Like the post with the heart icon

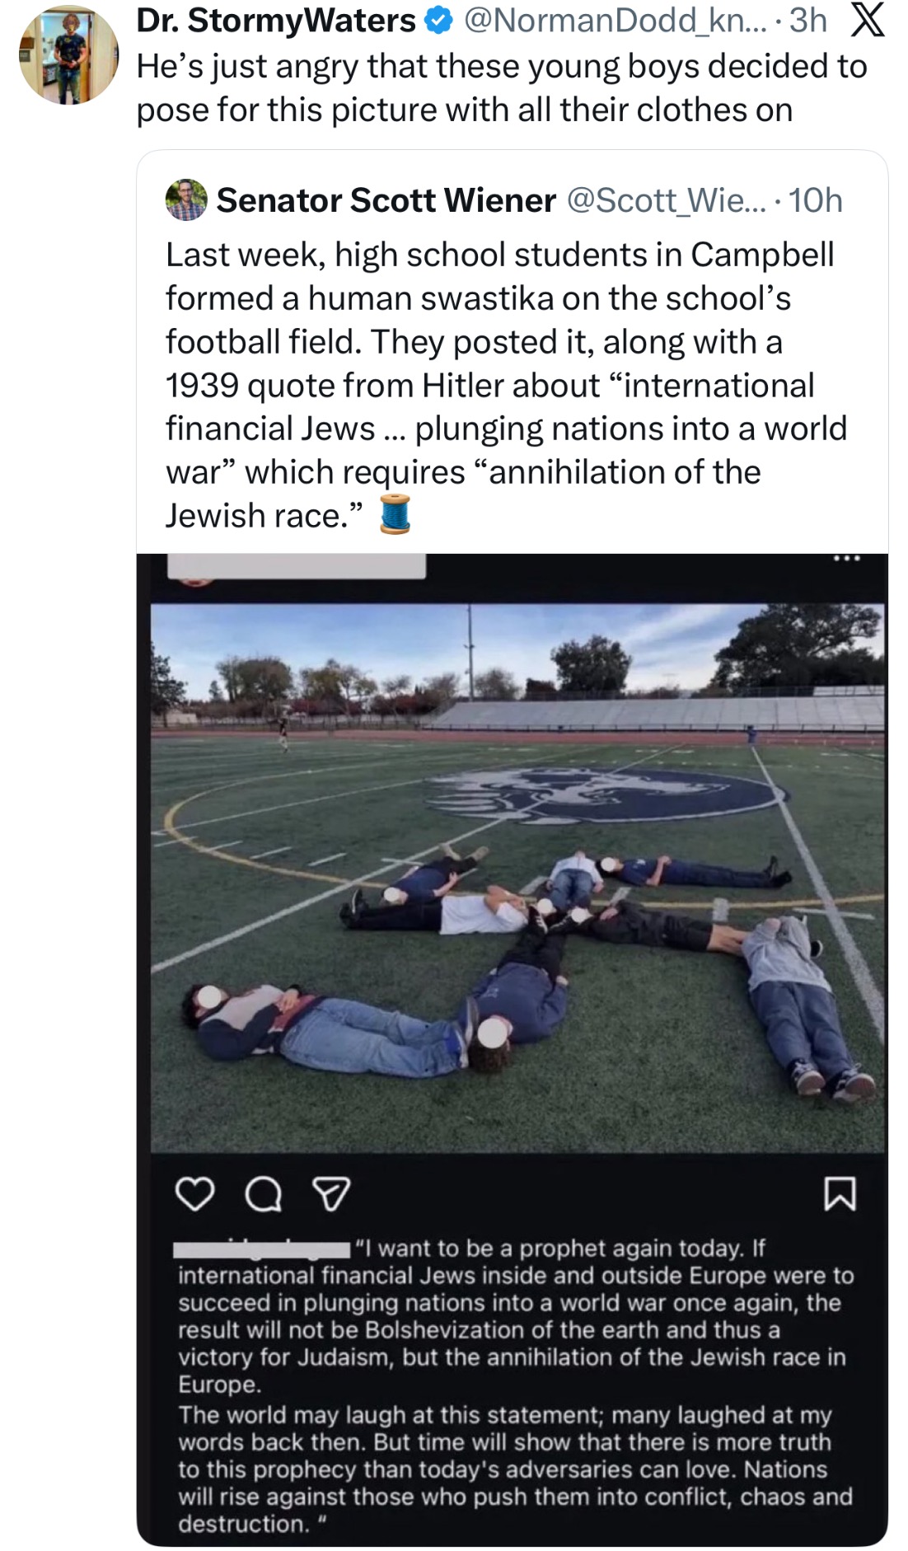click(195, 1193)
